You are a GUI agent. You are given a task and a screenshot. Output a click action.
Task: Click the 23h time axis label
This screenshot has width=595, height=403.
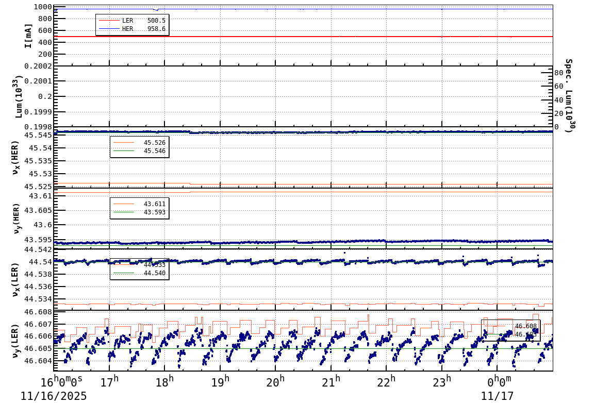[441, 383]
